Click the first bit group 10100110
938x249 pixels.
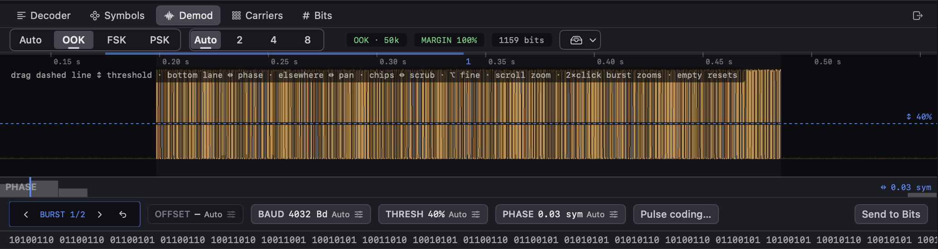pyautogui.click(x=31, y=240)
